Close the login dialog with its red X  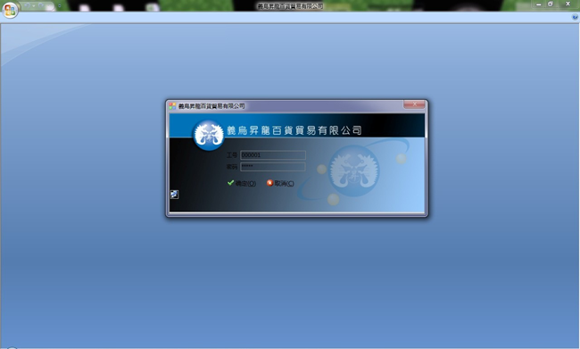tap(414, 104)
